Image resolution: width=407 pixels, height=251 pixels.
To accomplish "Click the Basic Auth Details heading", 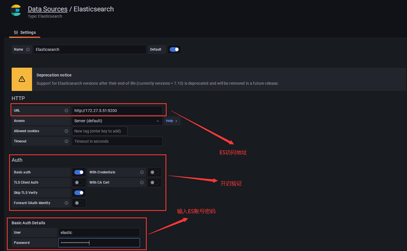I will [28, 223].
